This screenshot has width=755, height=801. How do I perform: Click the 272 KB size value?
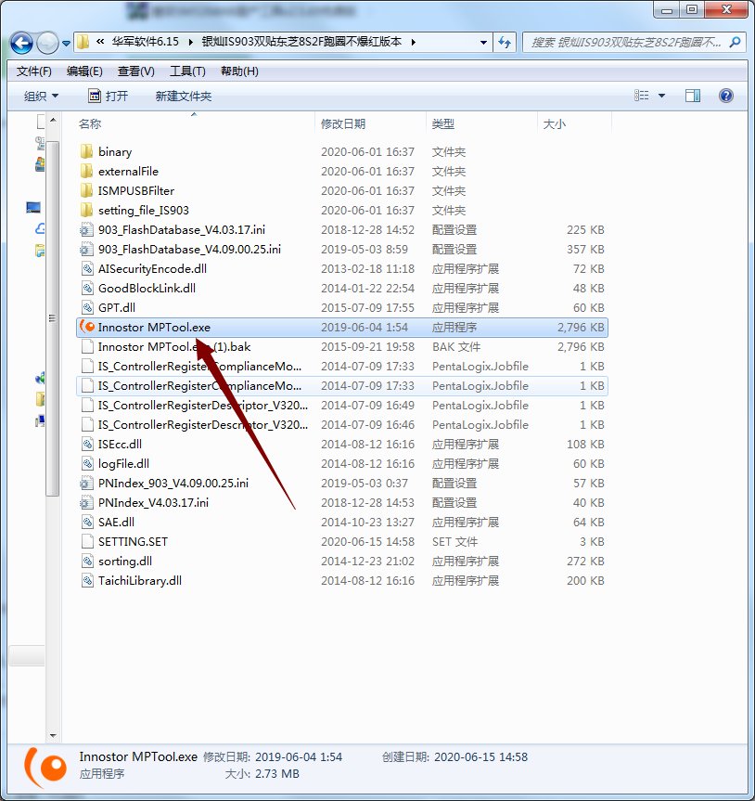585,561
